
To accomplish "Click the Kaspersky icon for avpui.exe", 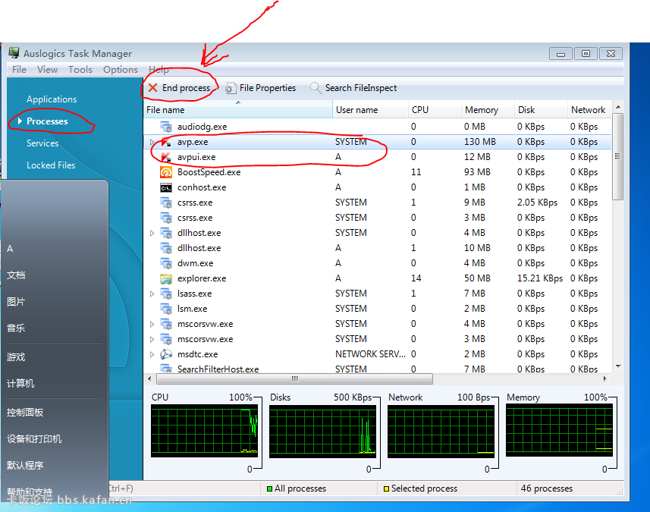I will [x=166, y=157].
